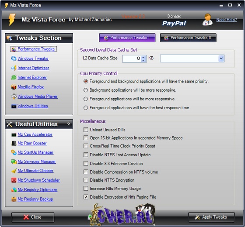This screenshot has height=227, width=245.
Task: Click the Tweaks Section header icon
Action: pos(9,38)
